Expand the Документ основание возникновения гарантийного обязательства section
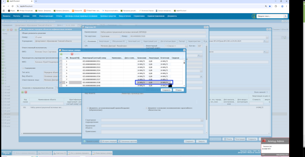305x157 pixels. click(x=147, y=108)
